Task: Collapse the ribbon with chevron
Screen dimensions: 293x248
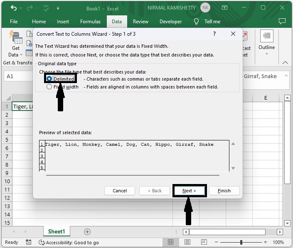Action: [x=285, y=63]
